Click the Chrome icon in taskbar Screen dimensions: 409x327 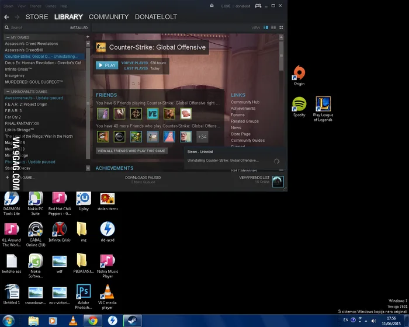click(93, 321)
